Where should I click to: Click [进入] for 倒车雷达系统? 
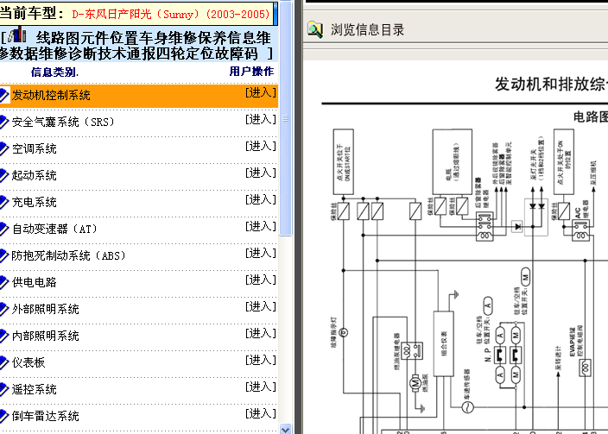point(261,414)
